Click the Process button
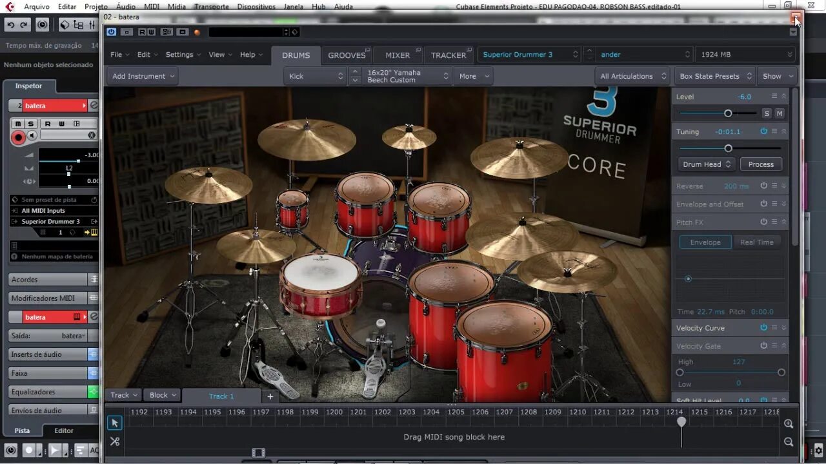The image size is (826, 464). (761, 164)
